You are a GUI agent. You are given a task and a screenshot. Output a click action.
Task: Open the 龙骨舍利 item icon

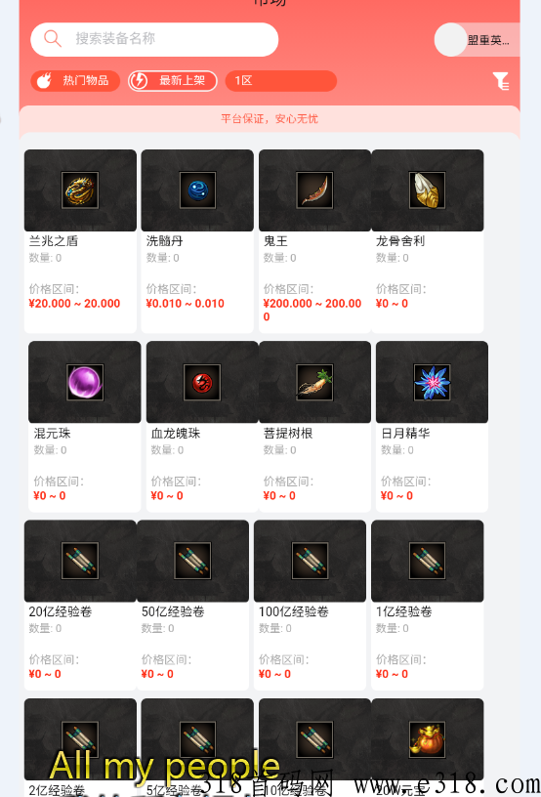(x=427, y=190)
